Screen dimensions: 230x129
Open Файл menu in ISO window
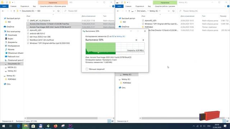pos(4,6)
